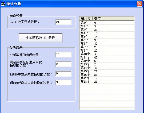
Task: Click value 20 in the 第9个 row
Action: (96, 51)
